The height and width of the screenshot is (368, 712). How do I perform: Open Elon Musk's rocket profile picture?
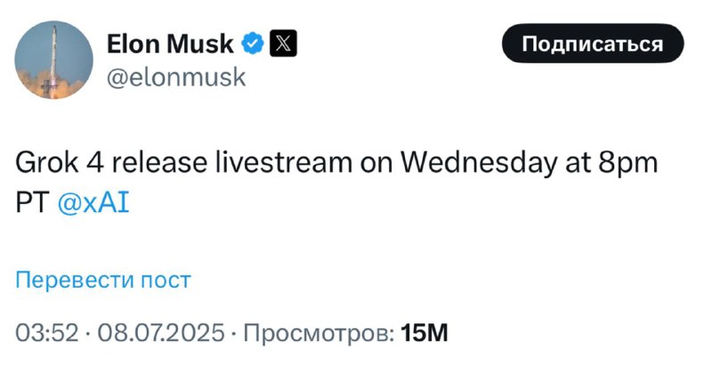(x=53, y=60)
